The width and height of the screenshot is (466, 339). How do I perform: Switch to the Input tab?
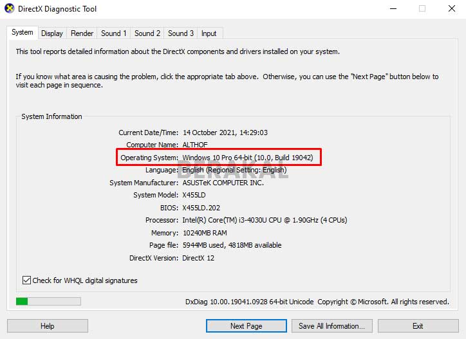click(x=209, y=33)
